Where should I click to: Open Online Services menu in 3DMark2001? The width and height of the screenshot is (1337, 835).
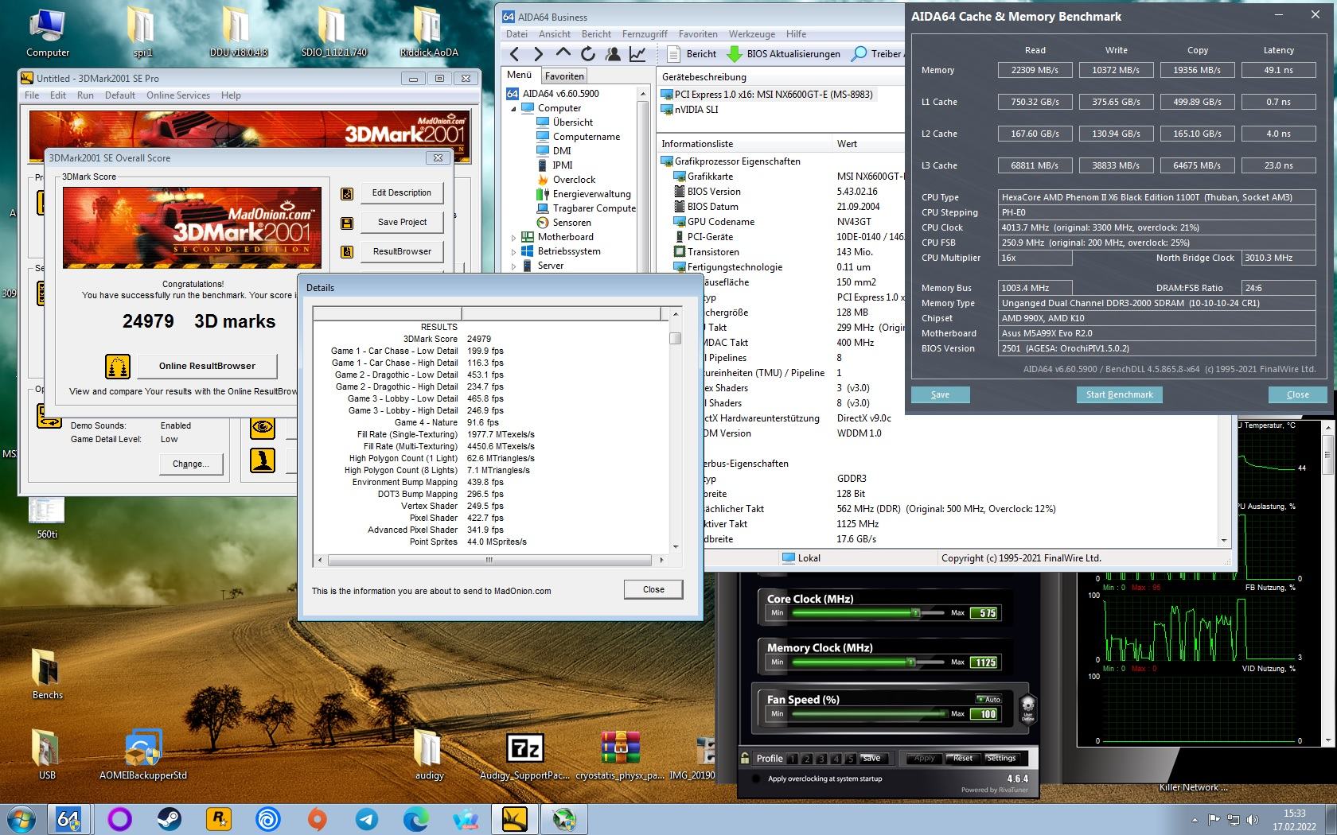coord(178,95)
